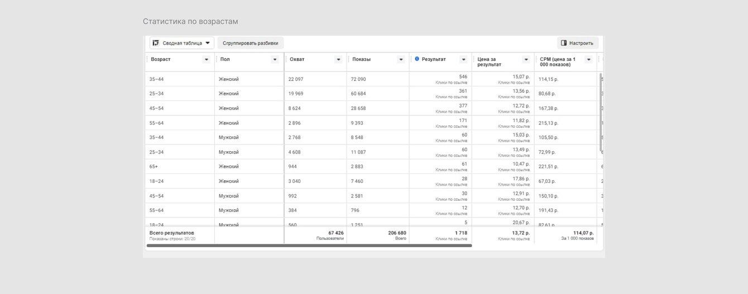Click the Показы value 28 658
The height and width of the screenshot is (294, 748).
coord(358,108)
